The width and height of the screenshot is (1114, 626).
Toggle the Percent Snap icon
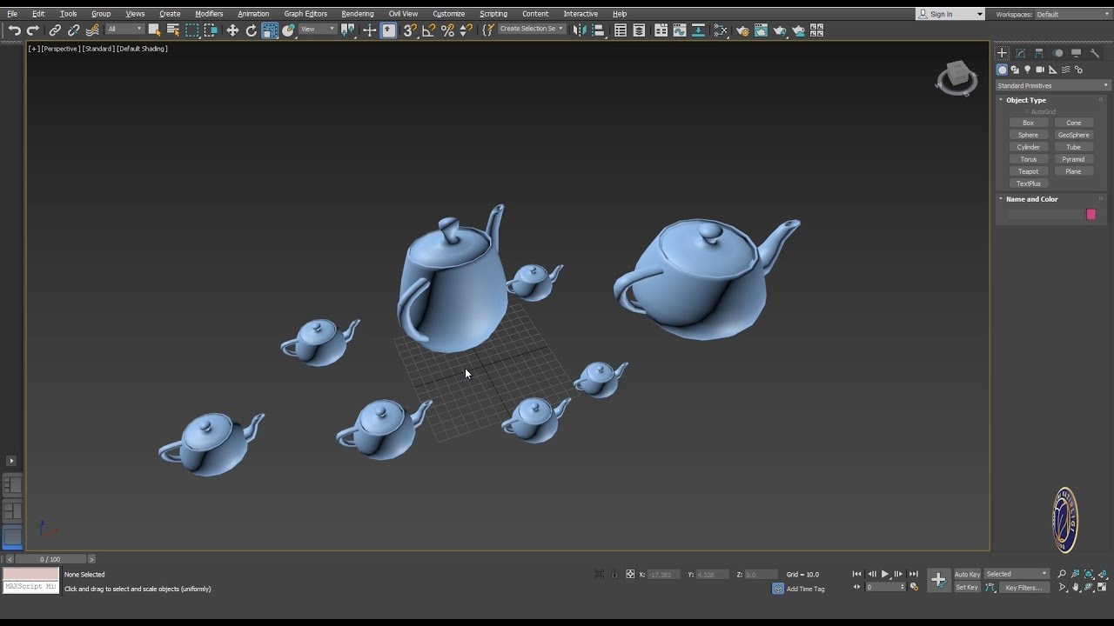click(447, 30)
